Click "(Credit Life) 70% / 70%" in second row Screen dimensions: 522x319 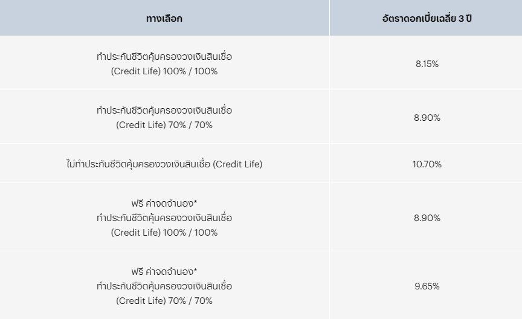164,125
